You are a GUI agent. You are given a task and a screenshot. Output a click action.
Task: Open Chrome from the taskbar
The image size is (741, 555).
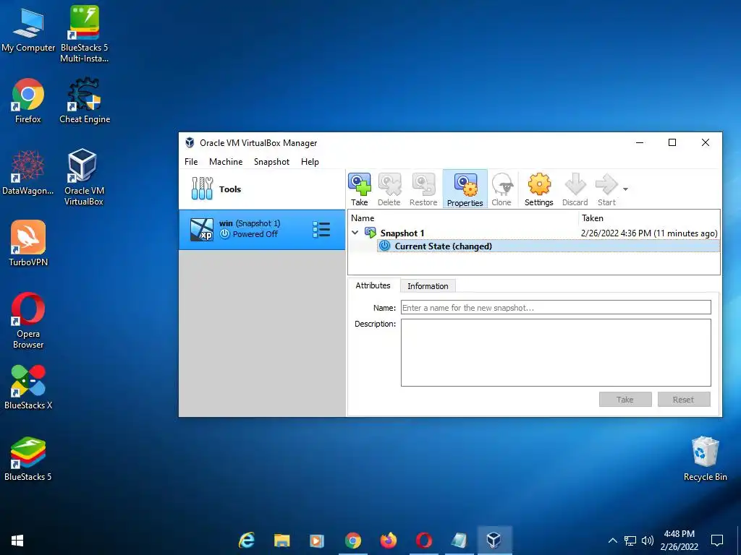pos(352,541)
